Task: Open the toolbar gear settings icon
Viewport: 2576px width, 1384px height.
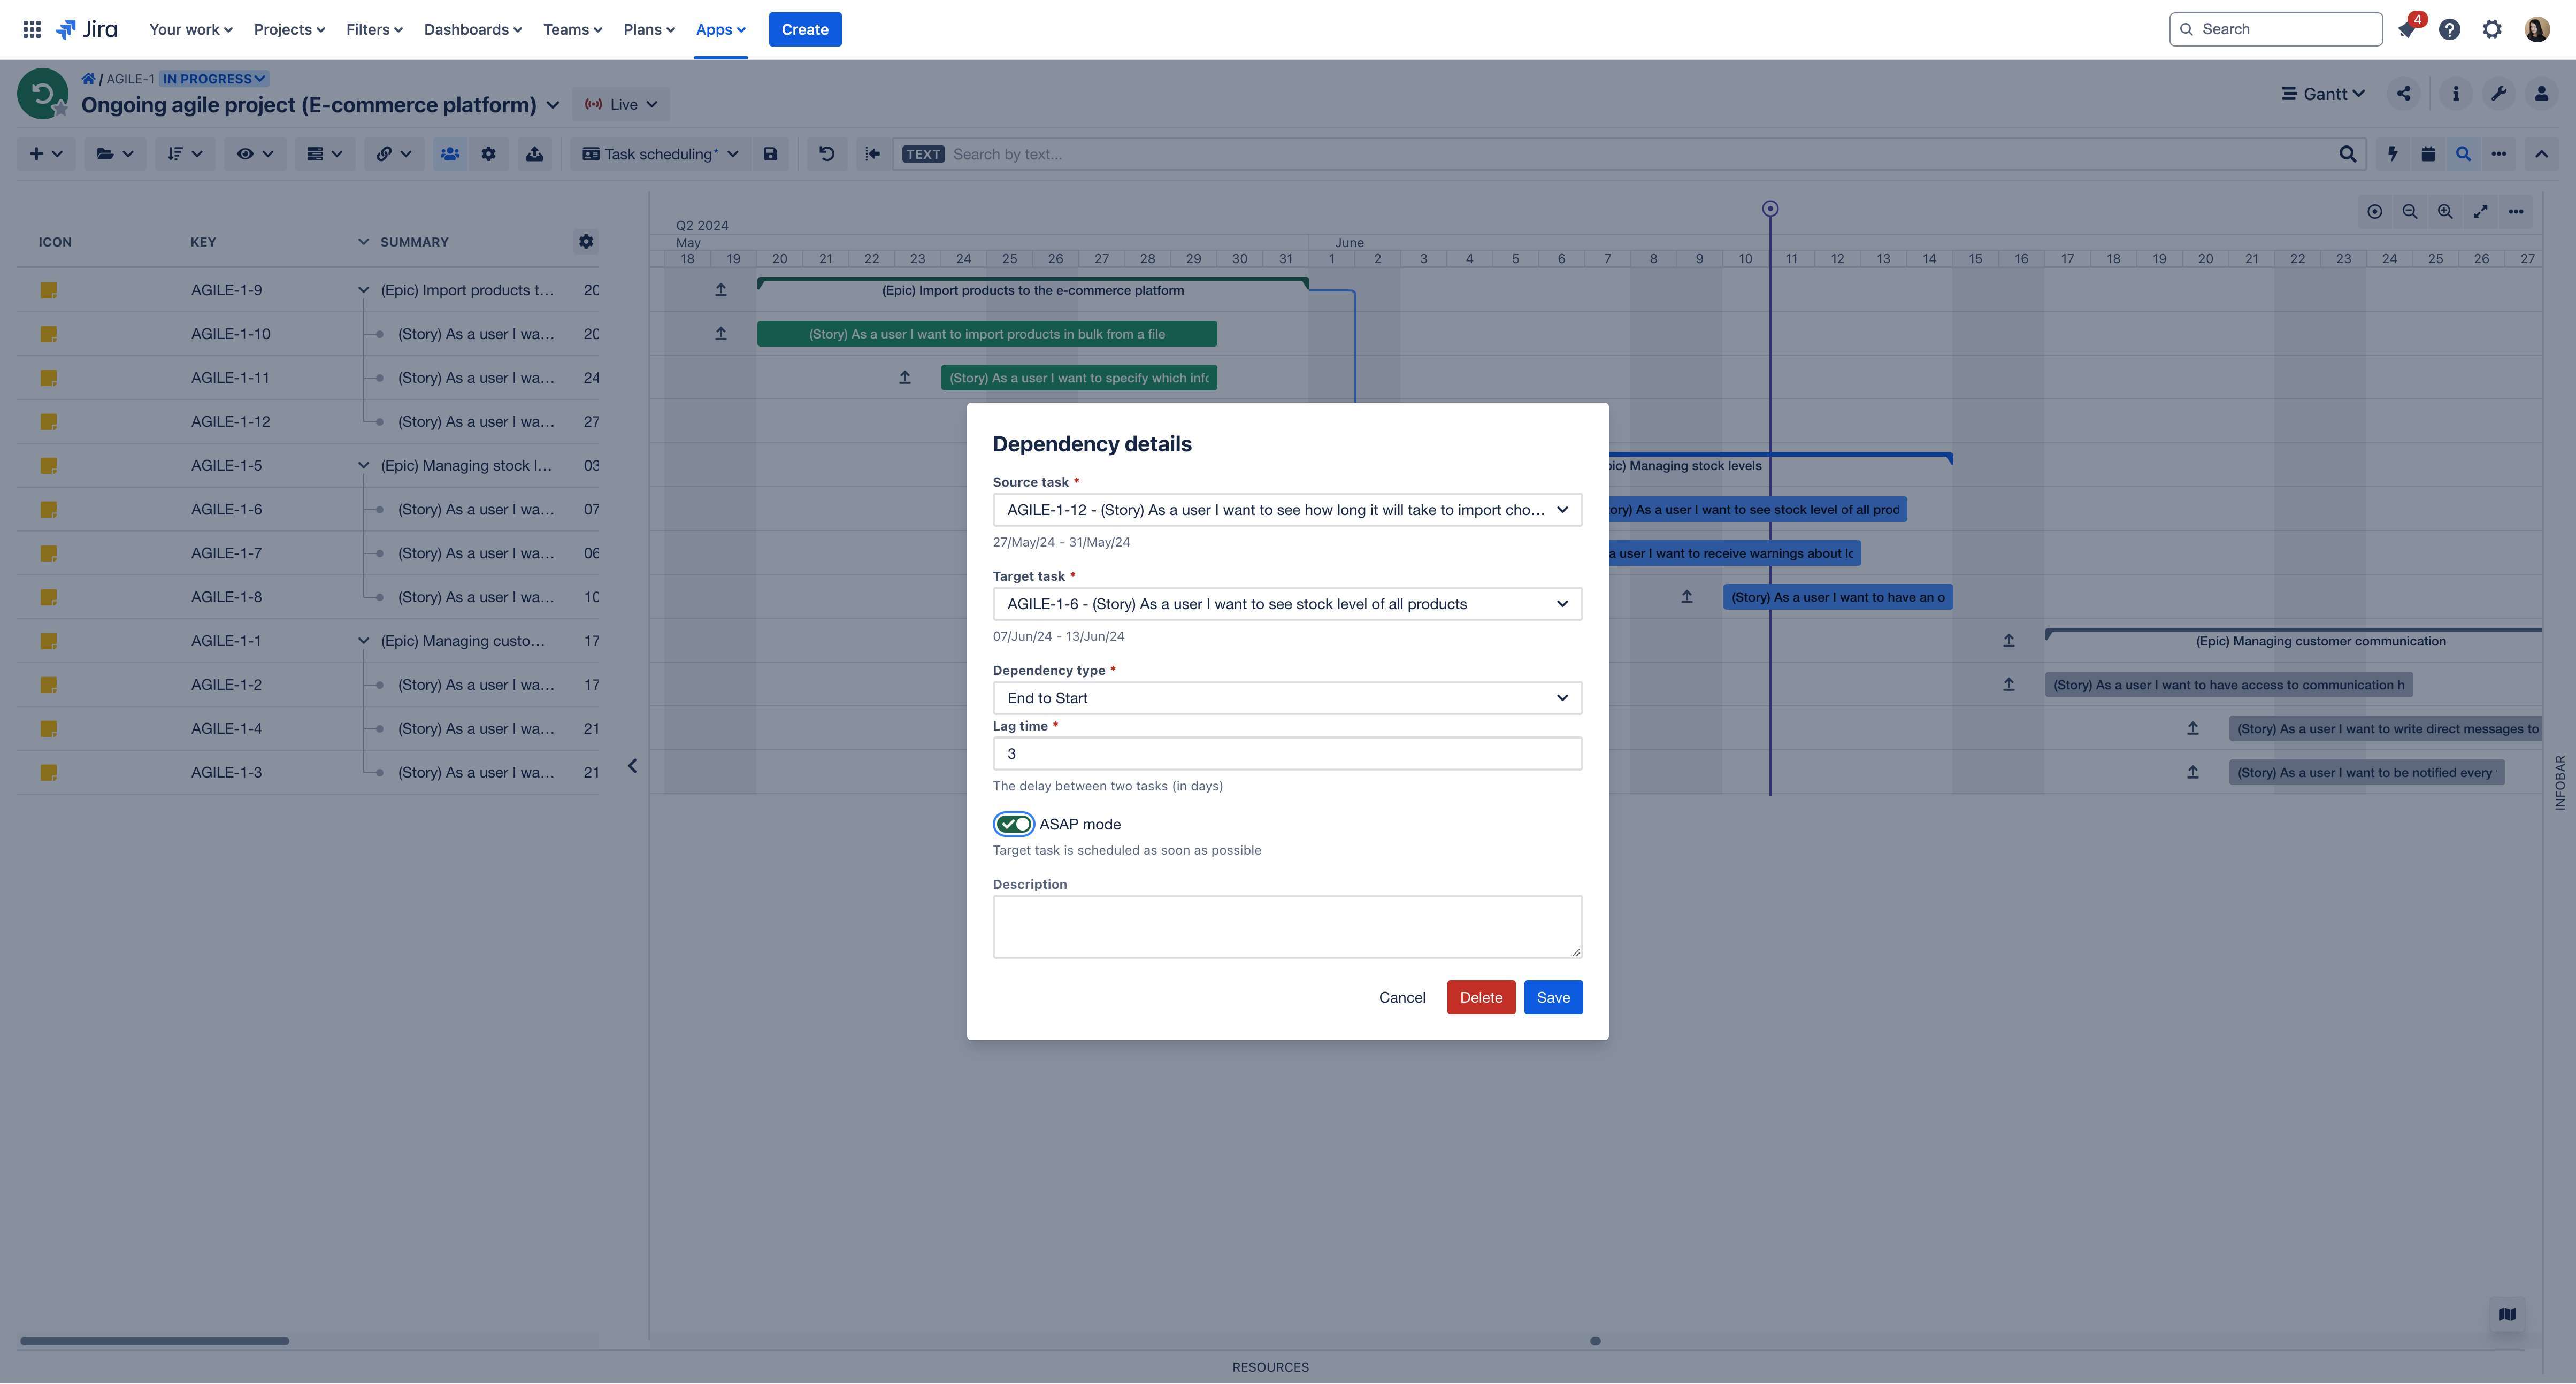Action: point(488,154)
